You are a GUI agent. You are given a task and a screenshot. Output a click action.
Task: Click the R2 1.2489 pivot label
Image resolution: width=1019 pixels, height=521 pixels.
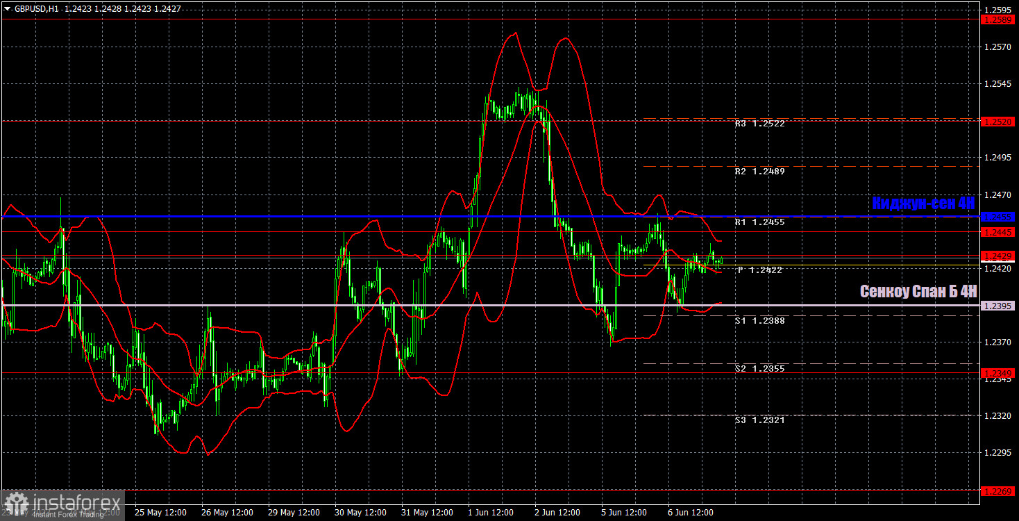(x=759, y=172)
